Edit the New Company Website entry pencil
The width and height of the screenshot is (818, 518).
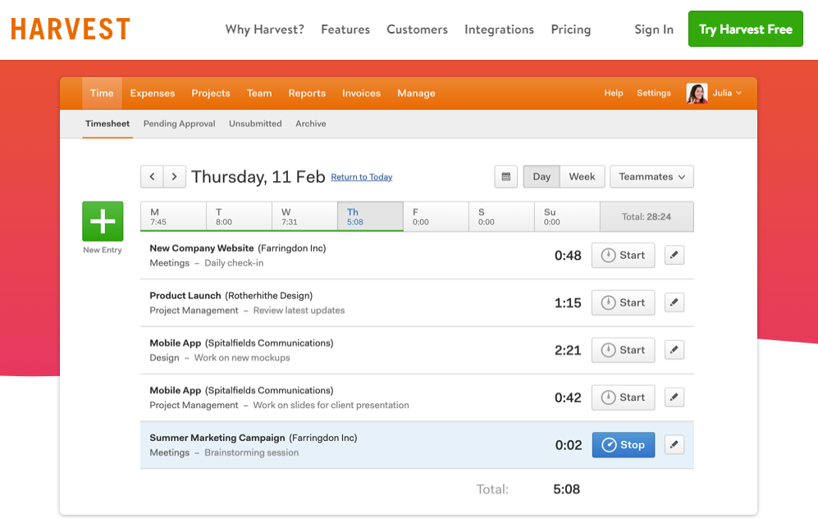(x=674, y=256)
